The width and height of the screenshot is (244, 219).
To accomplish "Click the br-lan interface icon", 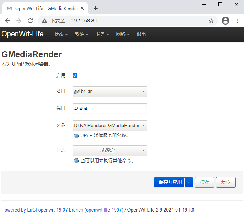I will click(x=76, y=92).
